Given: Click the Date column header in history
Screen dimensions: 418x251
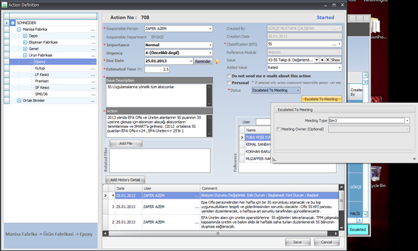Looking at the screenshot, I should pyautogui.click(x=129, y=188).
